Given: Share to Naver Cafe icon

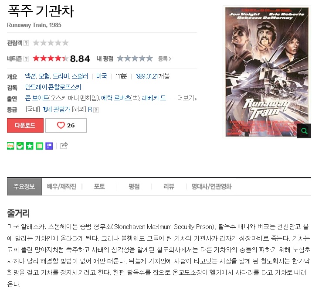Looking at the screenshot, I should 20,146.
